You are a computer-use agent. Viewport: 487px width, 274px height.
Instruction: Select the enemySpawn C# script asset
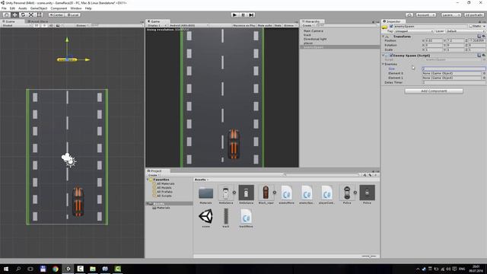pos(307,193)
